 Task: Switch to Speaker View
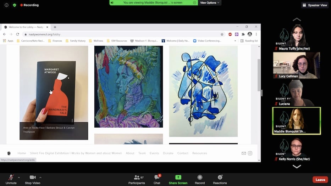[x=315, y=5]
